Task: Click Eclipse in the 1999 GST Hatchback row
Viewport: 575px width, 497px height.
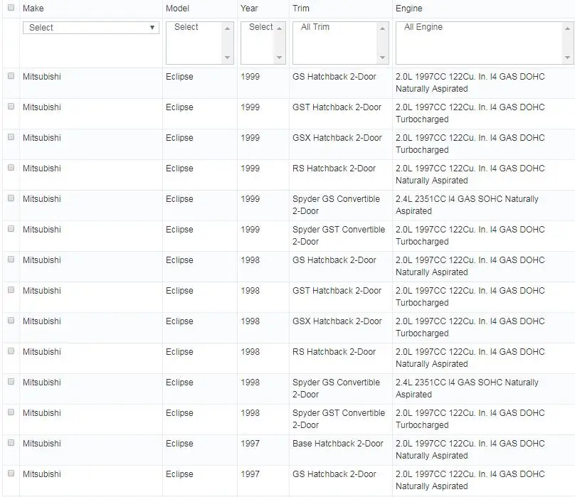Action: (x=179, y=107)
